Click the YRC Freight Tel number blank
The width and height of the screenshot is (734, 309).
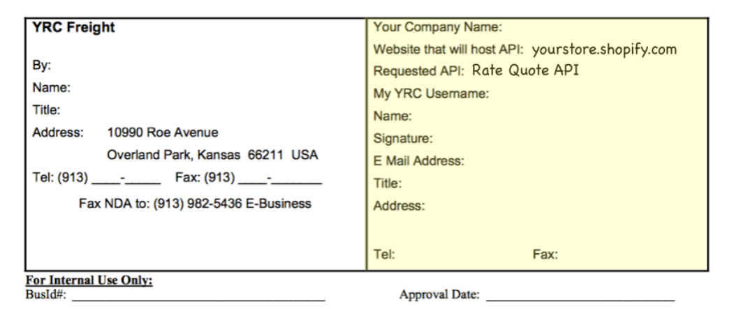126,178
